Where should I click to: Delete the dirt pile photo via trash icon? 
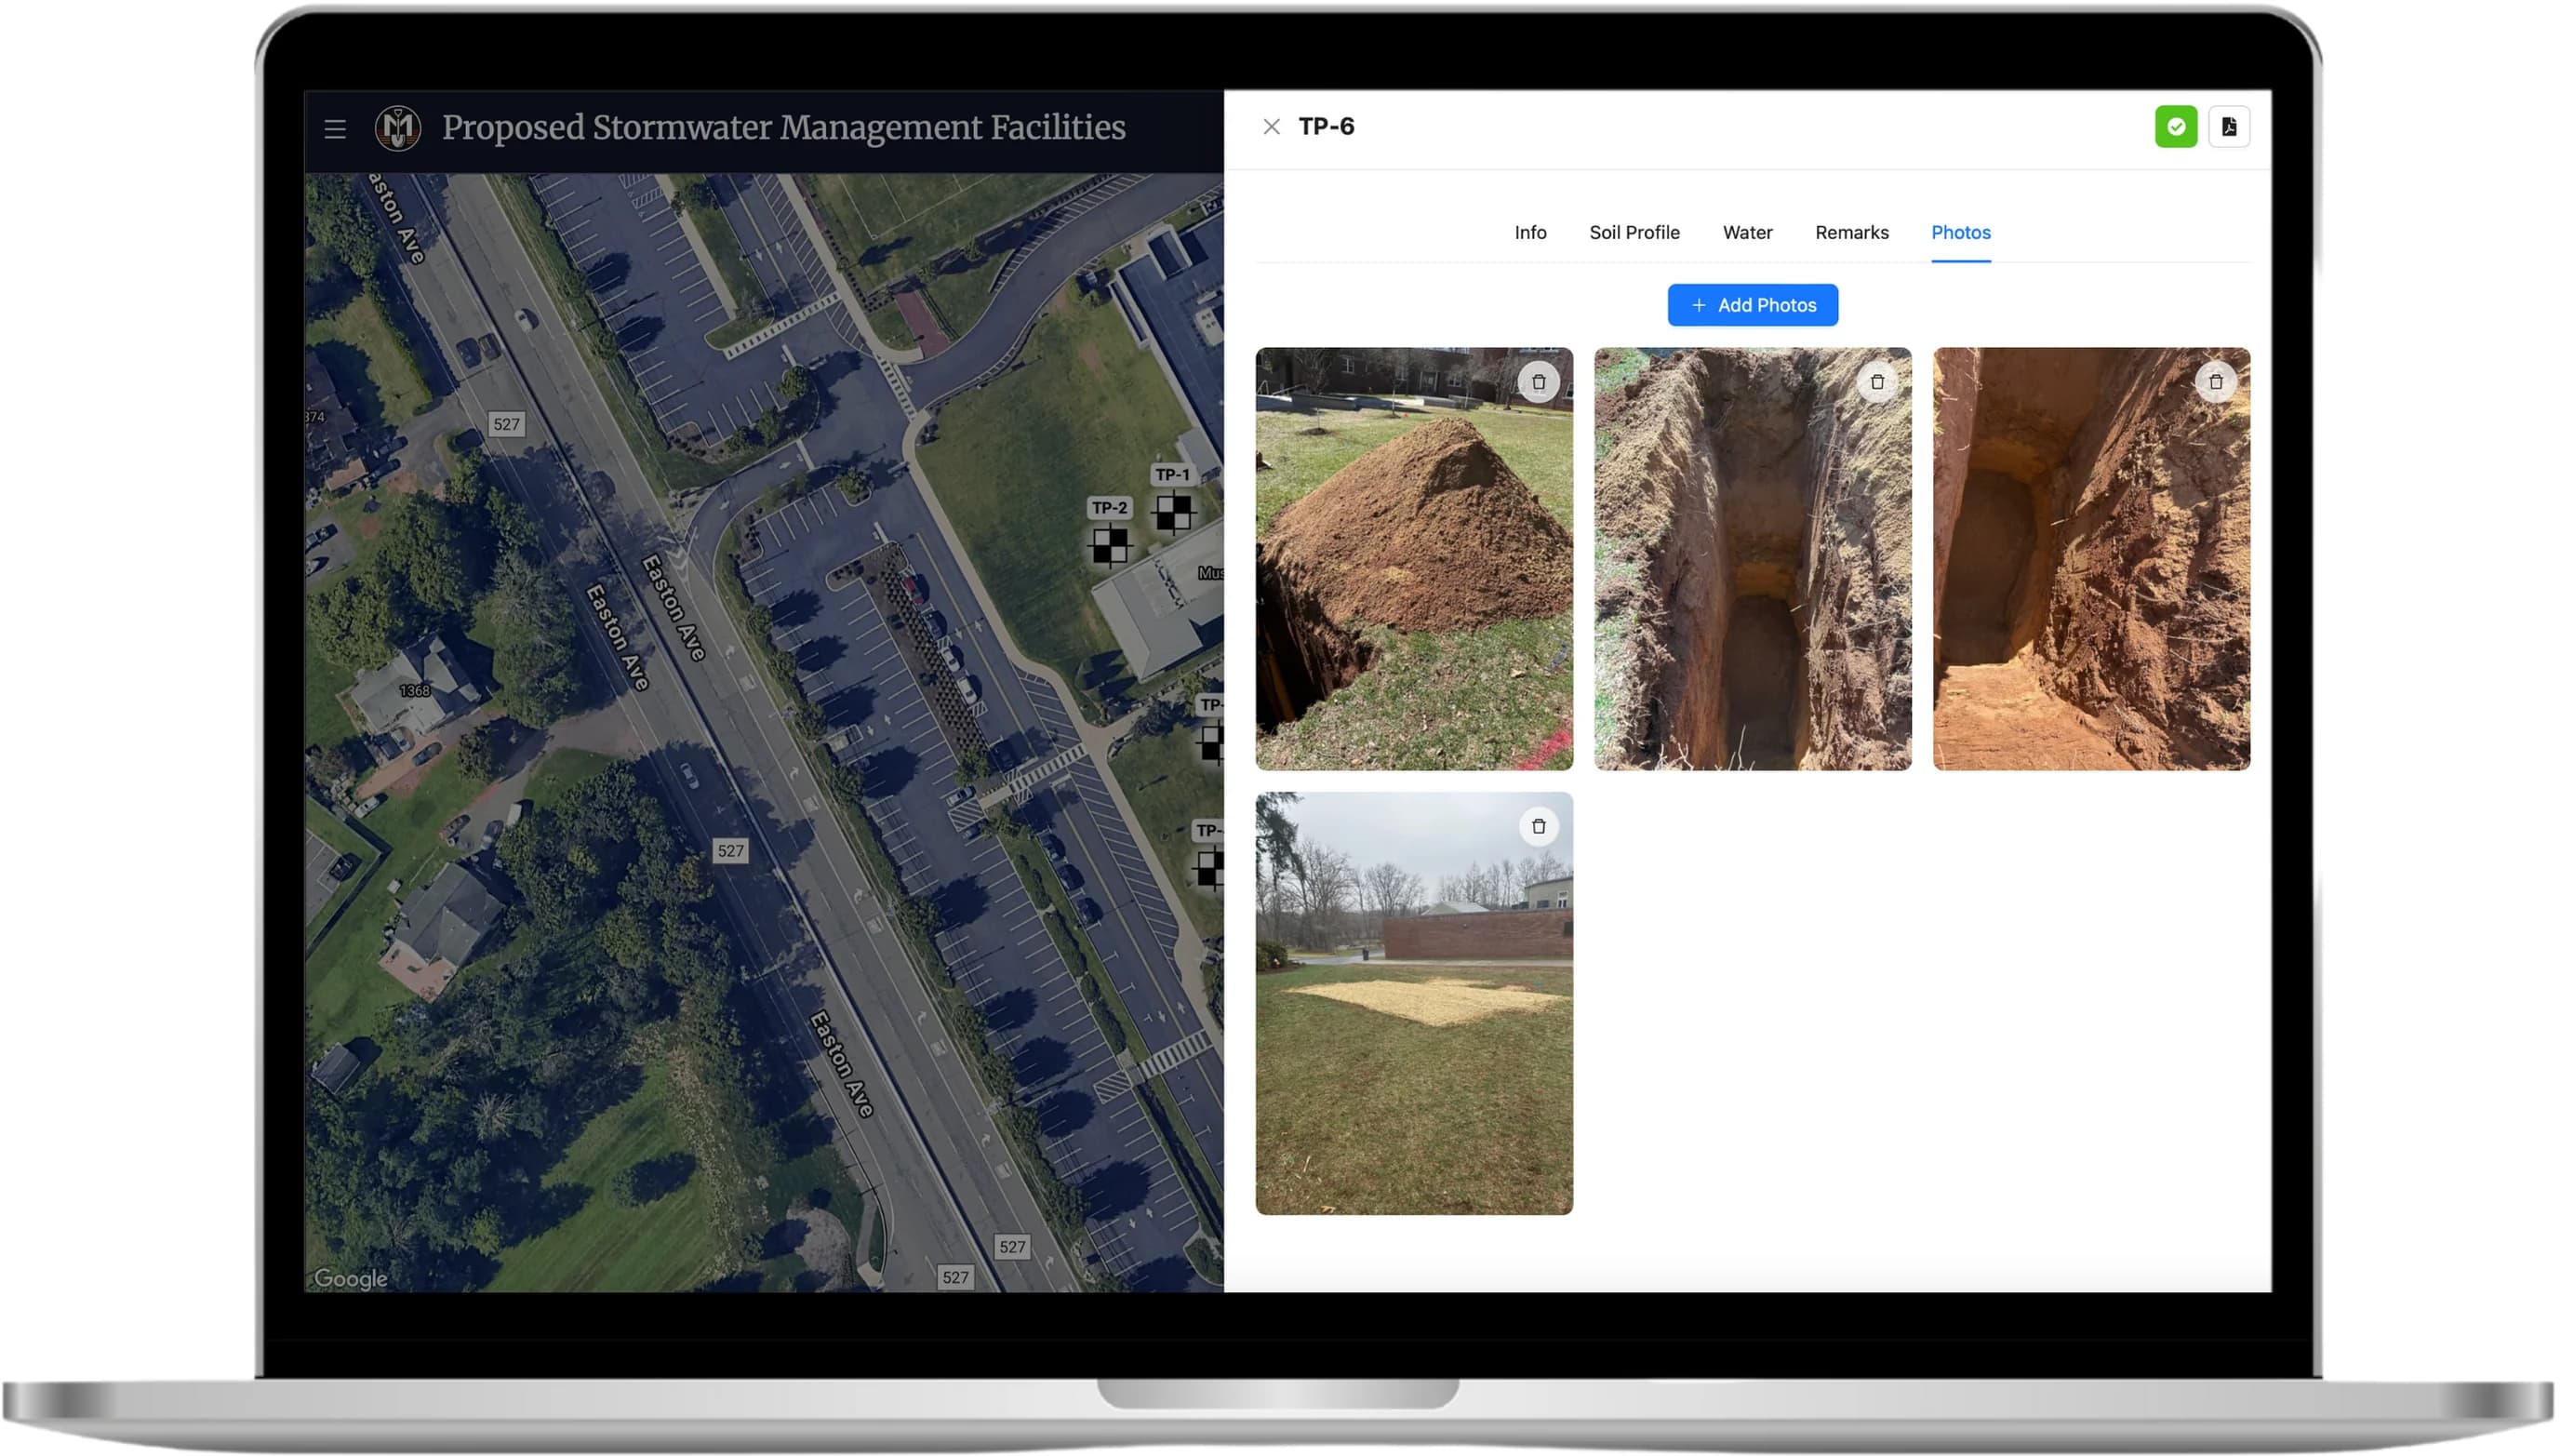[x=1539, y=382]
